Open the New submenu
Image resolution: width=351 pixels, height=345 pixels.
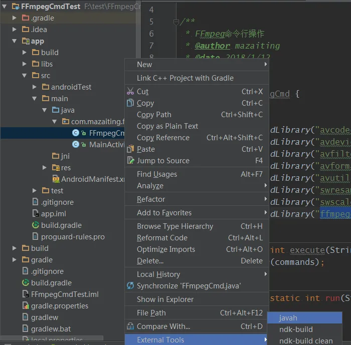click(197, 65)
